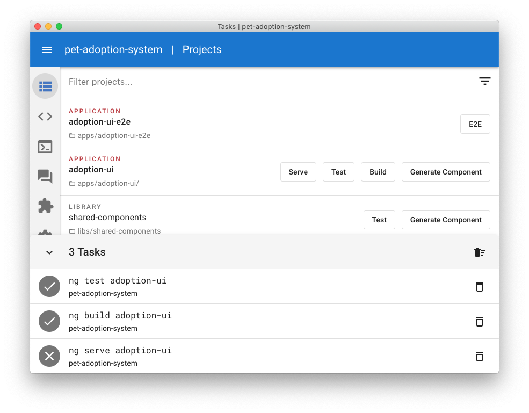Screen dimensions: 529x413
Task: Click Generate Component for adoption-ui
Action: 446,172
